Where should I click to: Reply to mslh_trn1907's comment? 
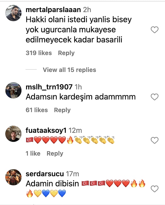62,110
